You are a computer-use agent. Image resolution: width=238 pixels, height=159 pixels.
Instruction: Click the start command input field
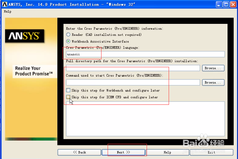(x=133, y=82)
